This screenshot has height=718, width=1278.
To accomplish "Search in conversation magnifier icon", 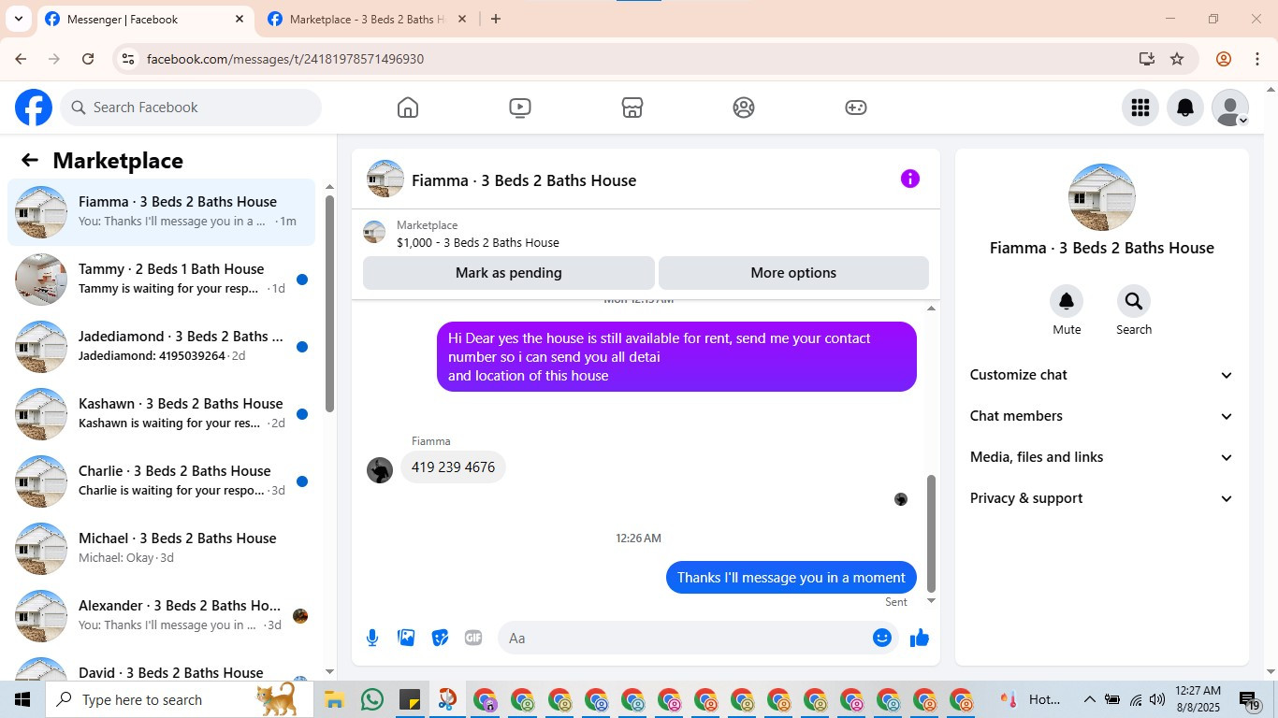I will [x=1134, y=301].
